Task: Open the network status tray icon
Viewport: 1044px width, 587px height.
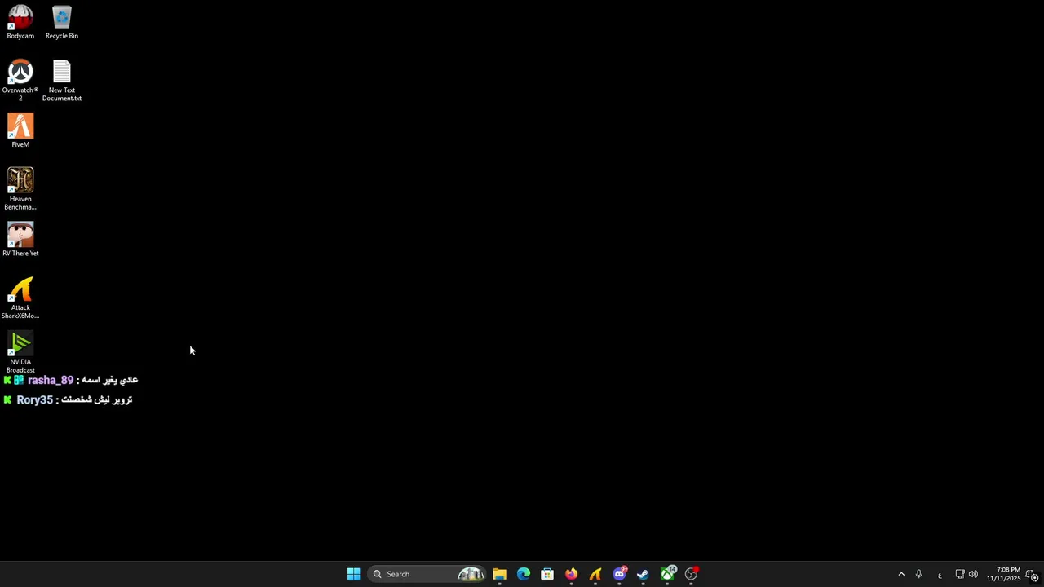Action: point(960,574)
